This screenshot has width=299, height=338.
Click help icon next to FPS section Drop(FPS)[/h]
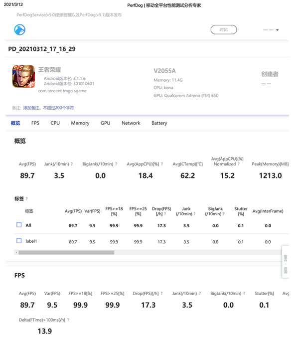click(162, 294)
